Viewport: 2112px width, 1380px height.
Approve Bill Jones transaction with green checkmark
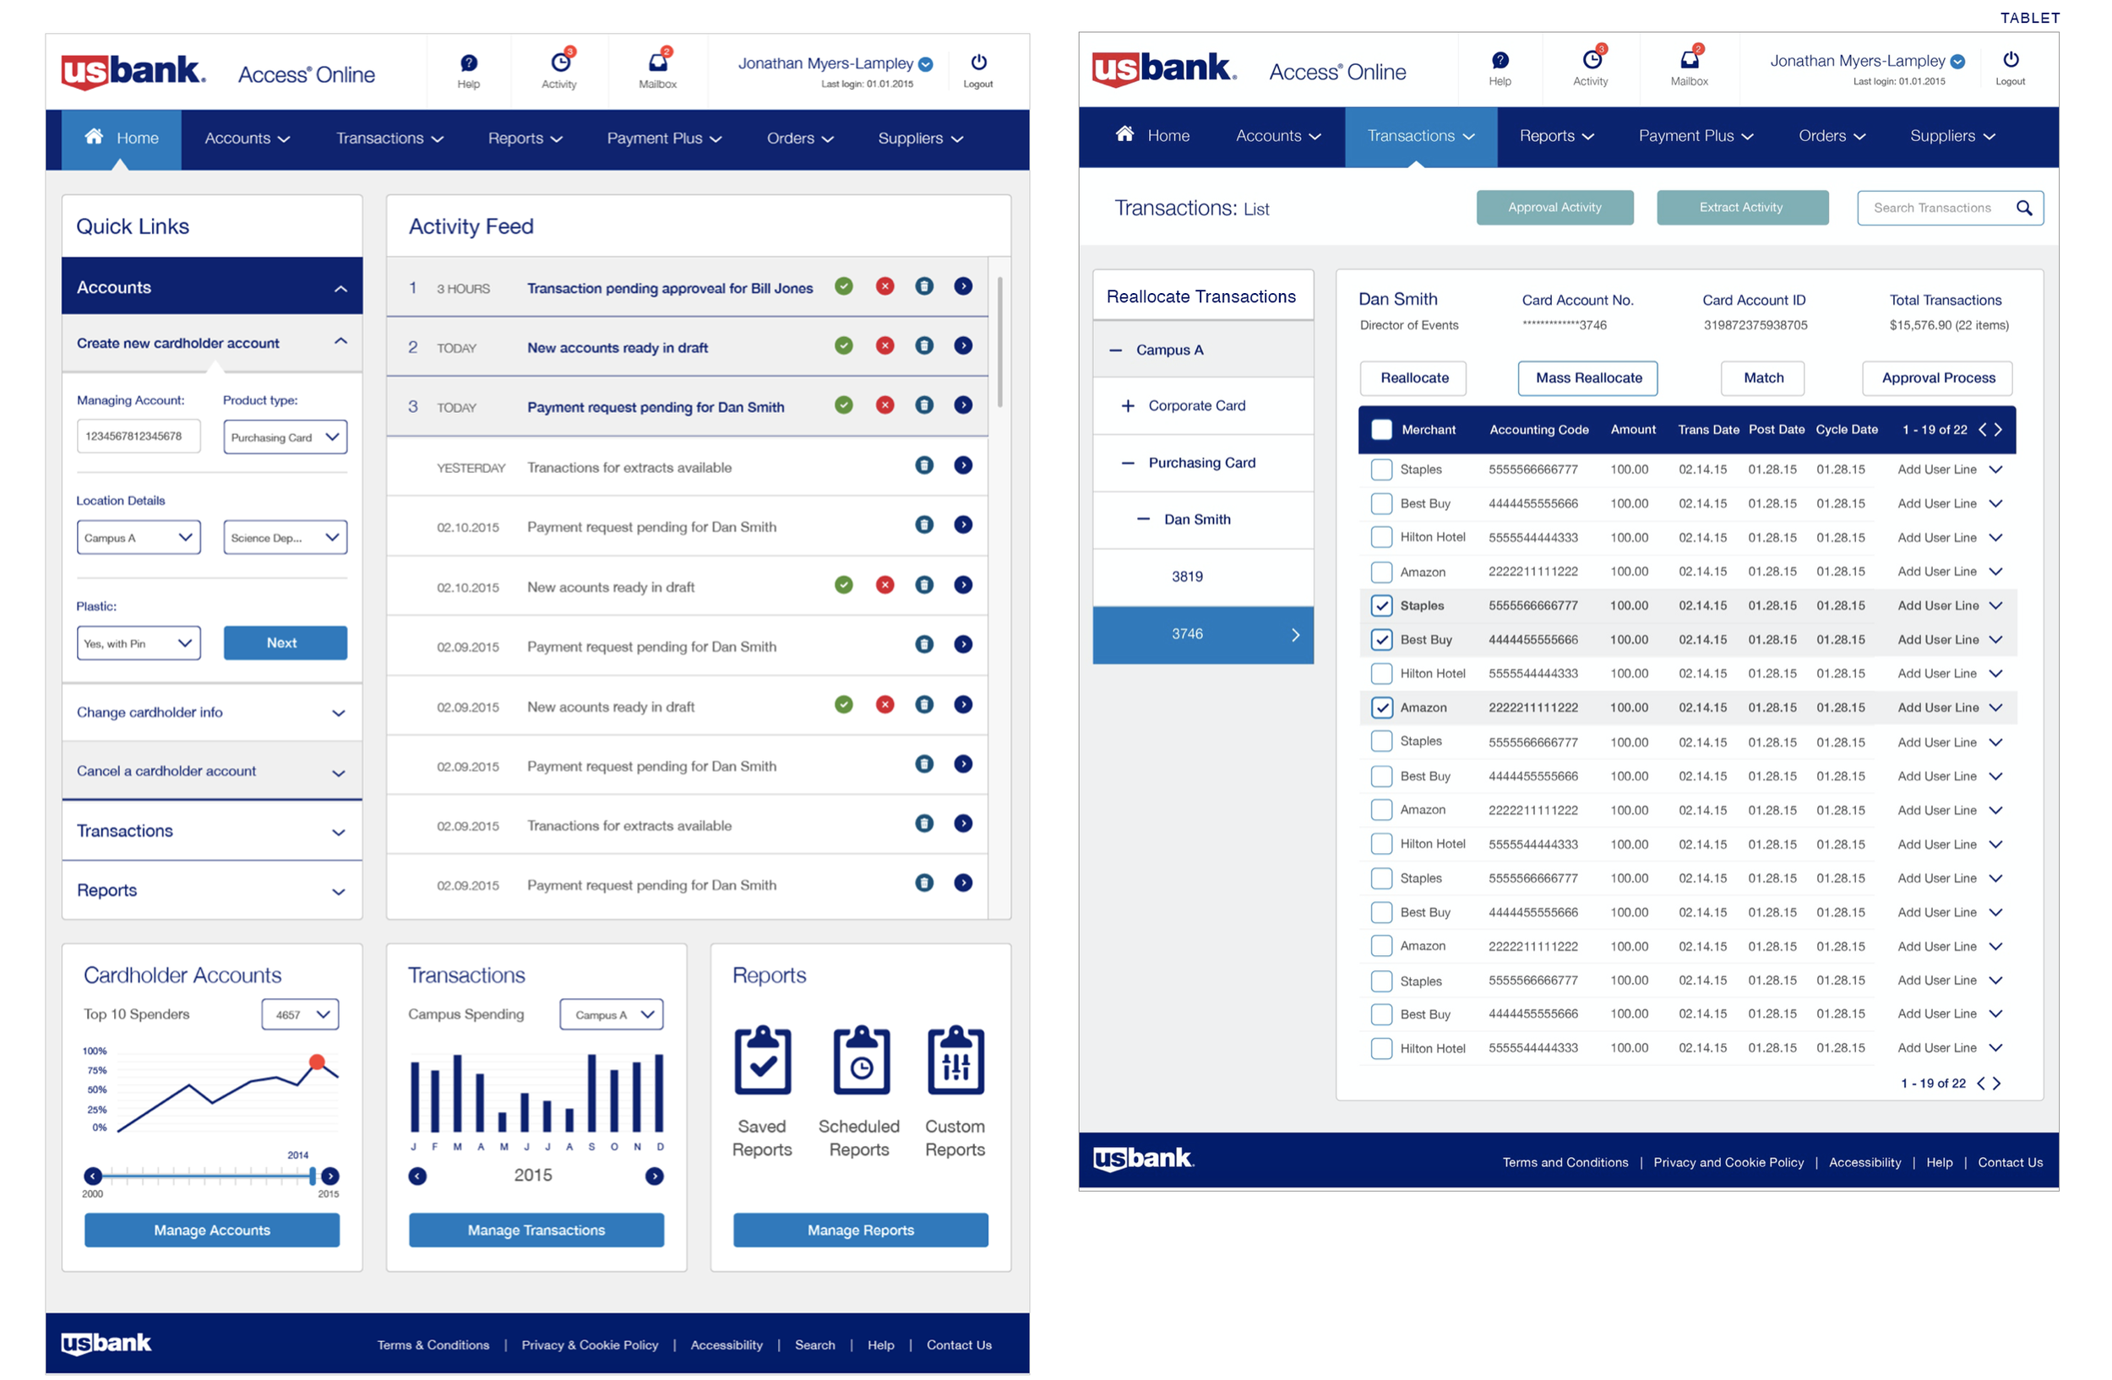(x=844, y=286)
